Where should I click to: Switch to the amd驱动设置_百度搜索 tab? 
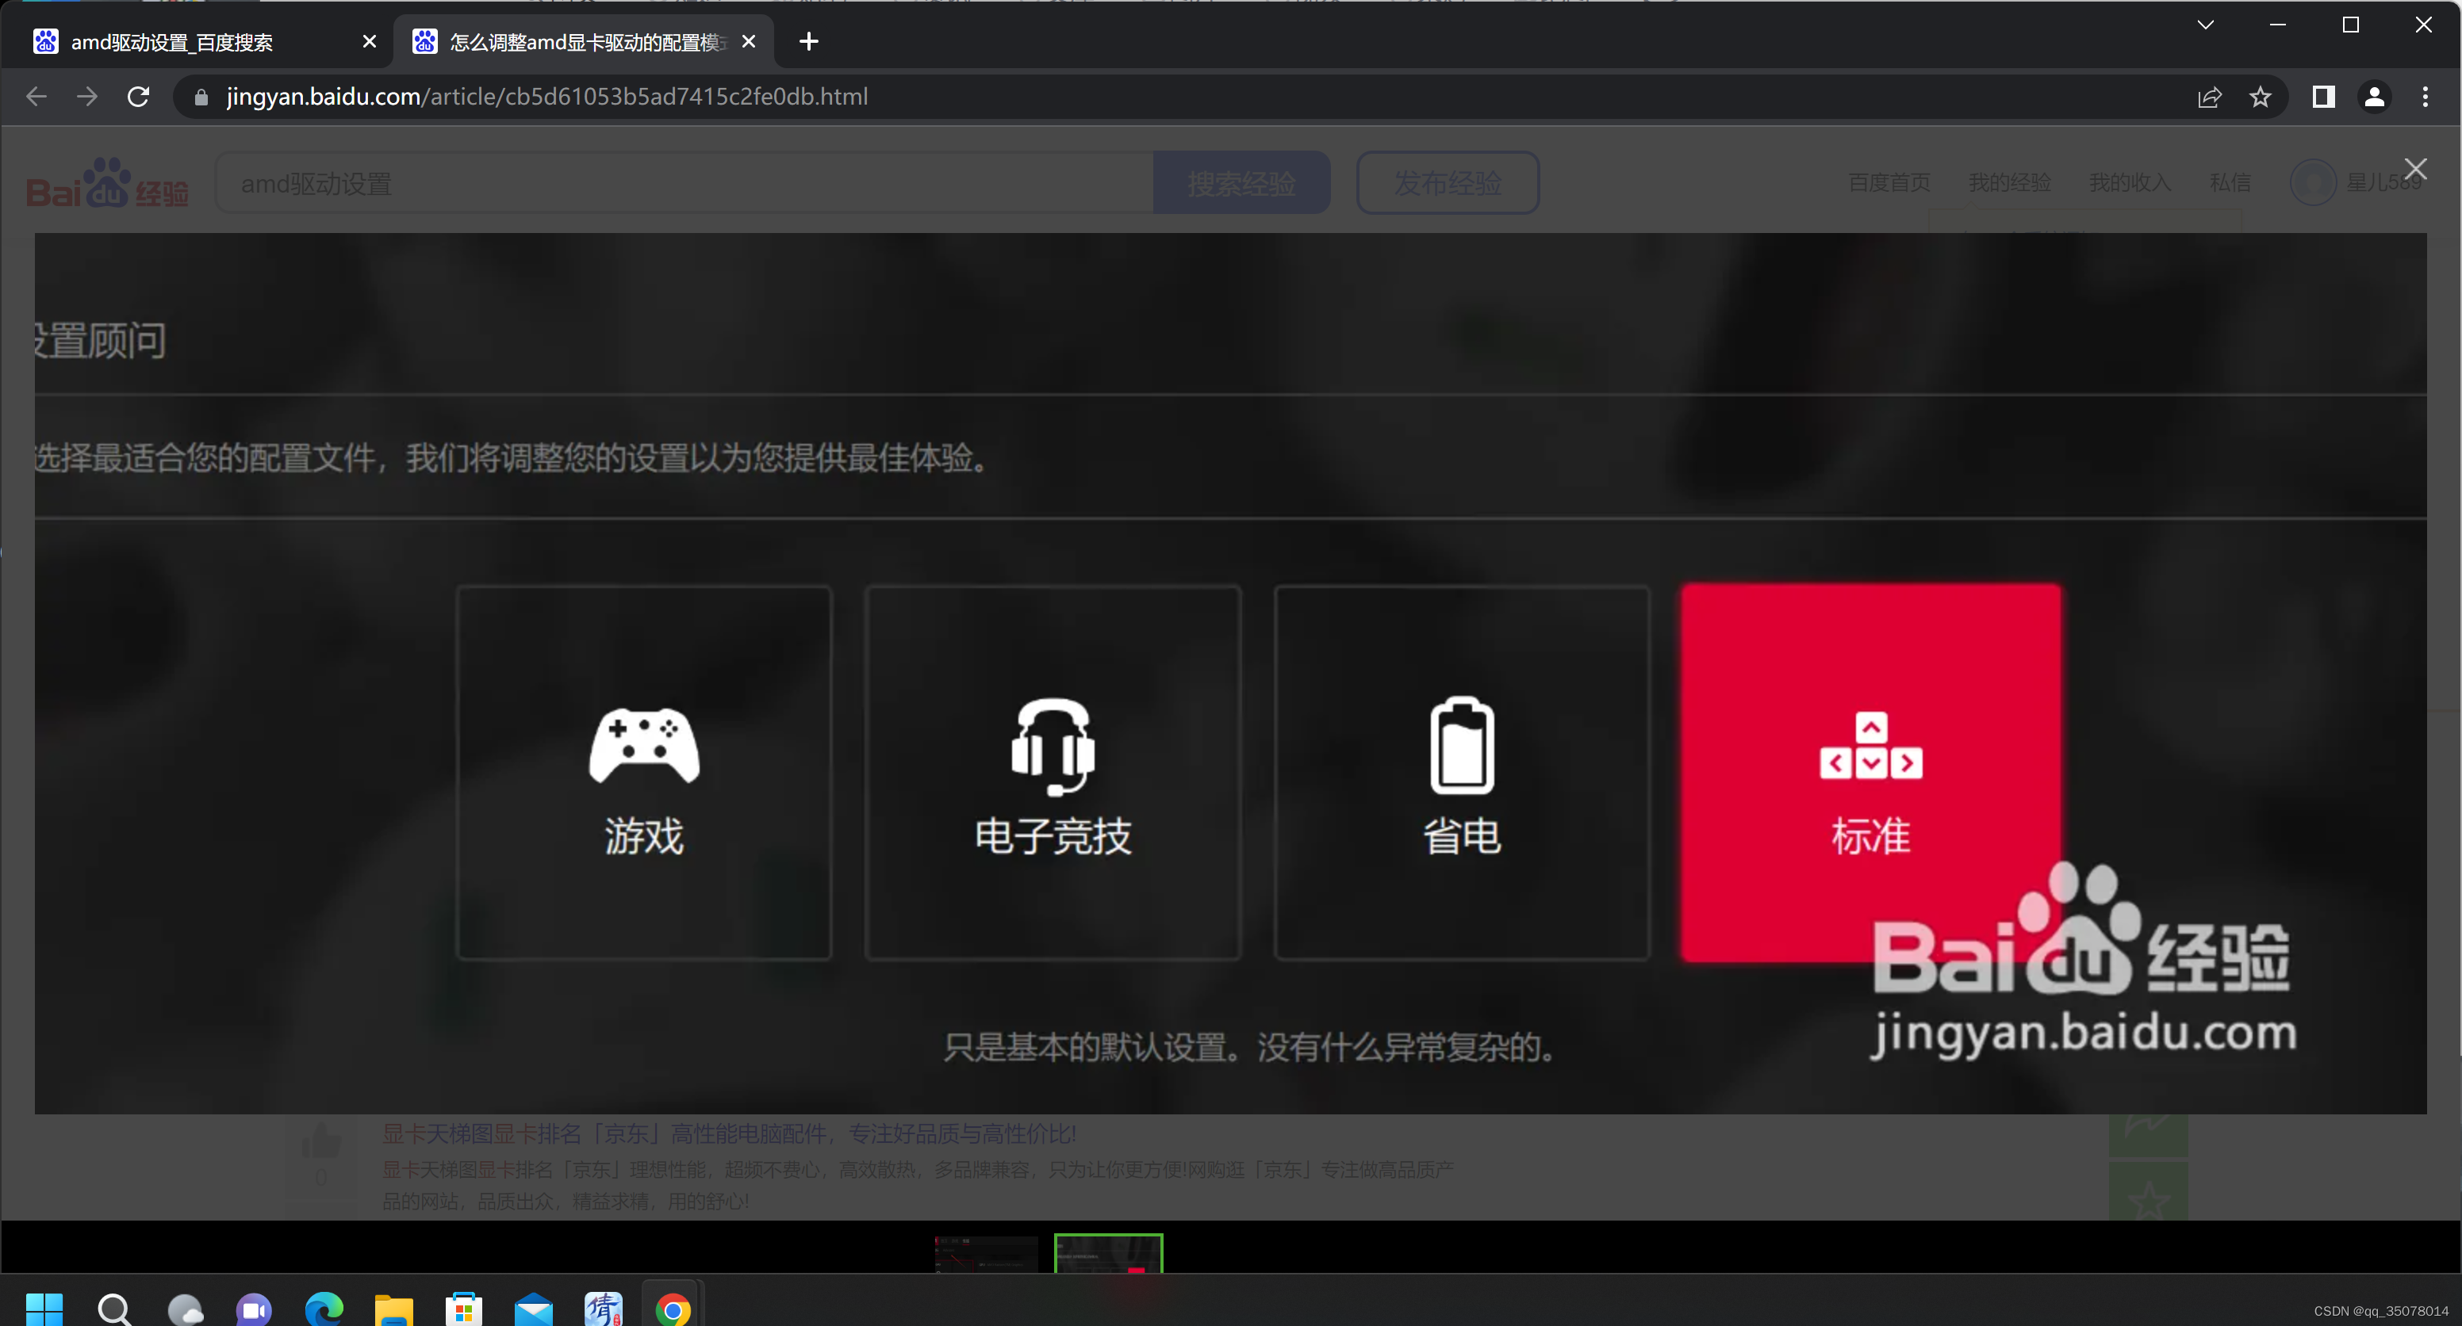[x=172, y=41]
